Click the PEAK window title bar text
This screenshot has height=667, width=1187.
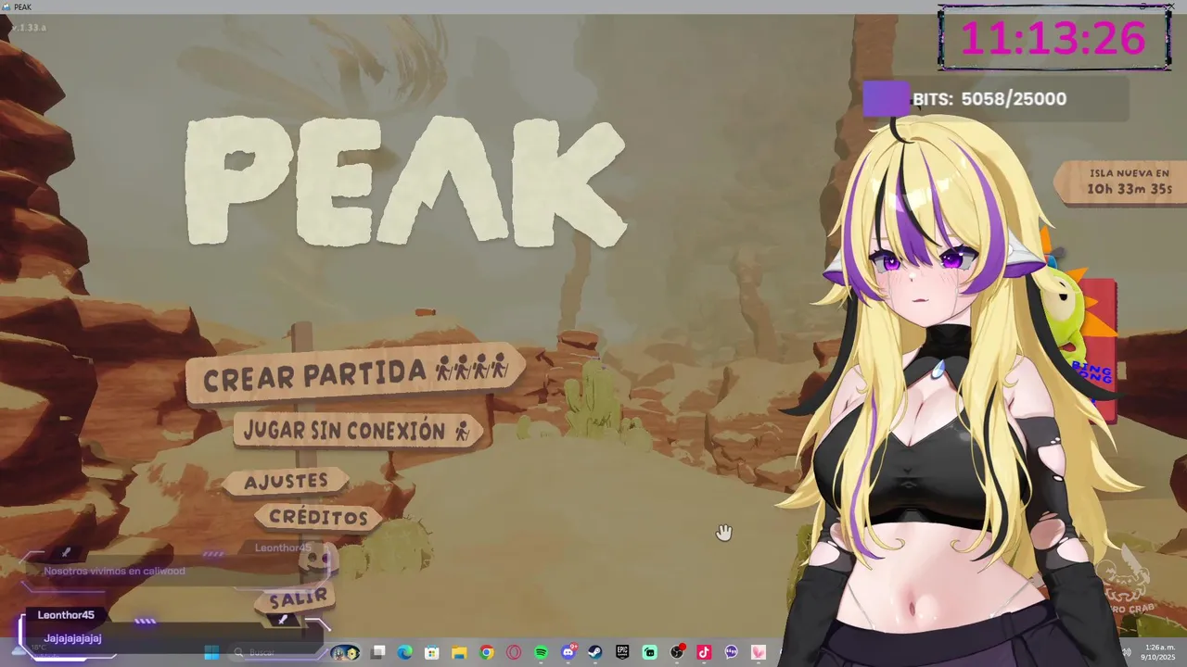(x=23, y=6)
